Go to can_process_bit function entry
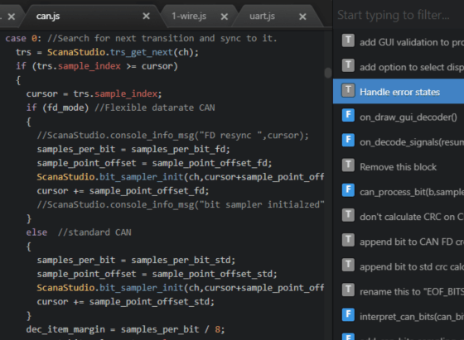Image resolution: width=464 pixels, height=340 pixels. [x=399, y=191]
